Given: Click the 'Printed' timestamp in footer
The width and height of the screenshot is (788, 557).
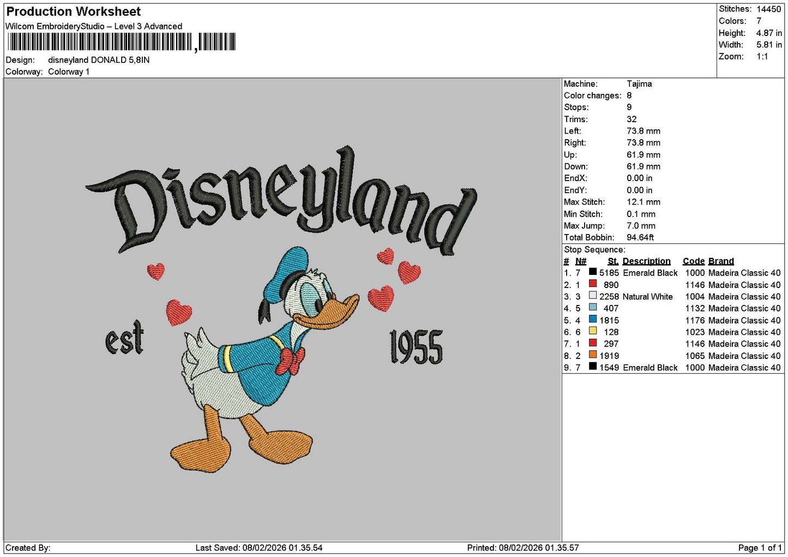Looking at the screenshot, I should pyautogui.click(x=523, y=548).
